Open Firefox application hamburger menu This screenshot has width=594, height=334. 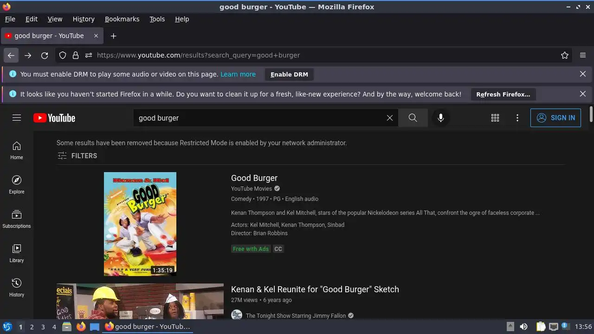tap(583, 55)
